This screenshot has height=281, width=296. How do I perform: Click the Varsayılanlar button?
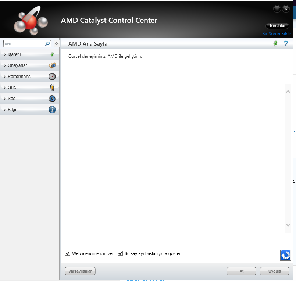tap(80, 271)
